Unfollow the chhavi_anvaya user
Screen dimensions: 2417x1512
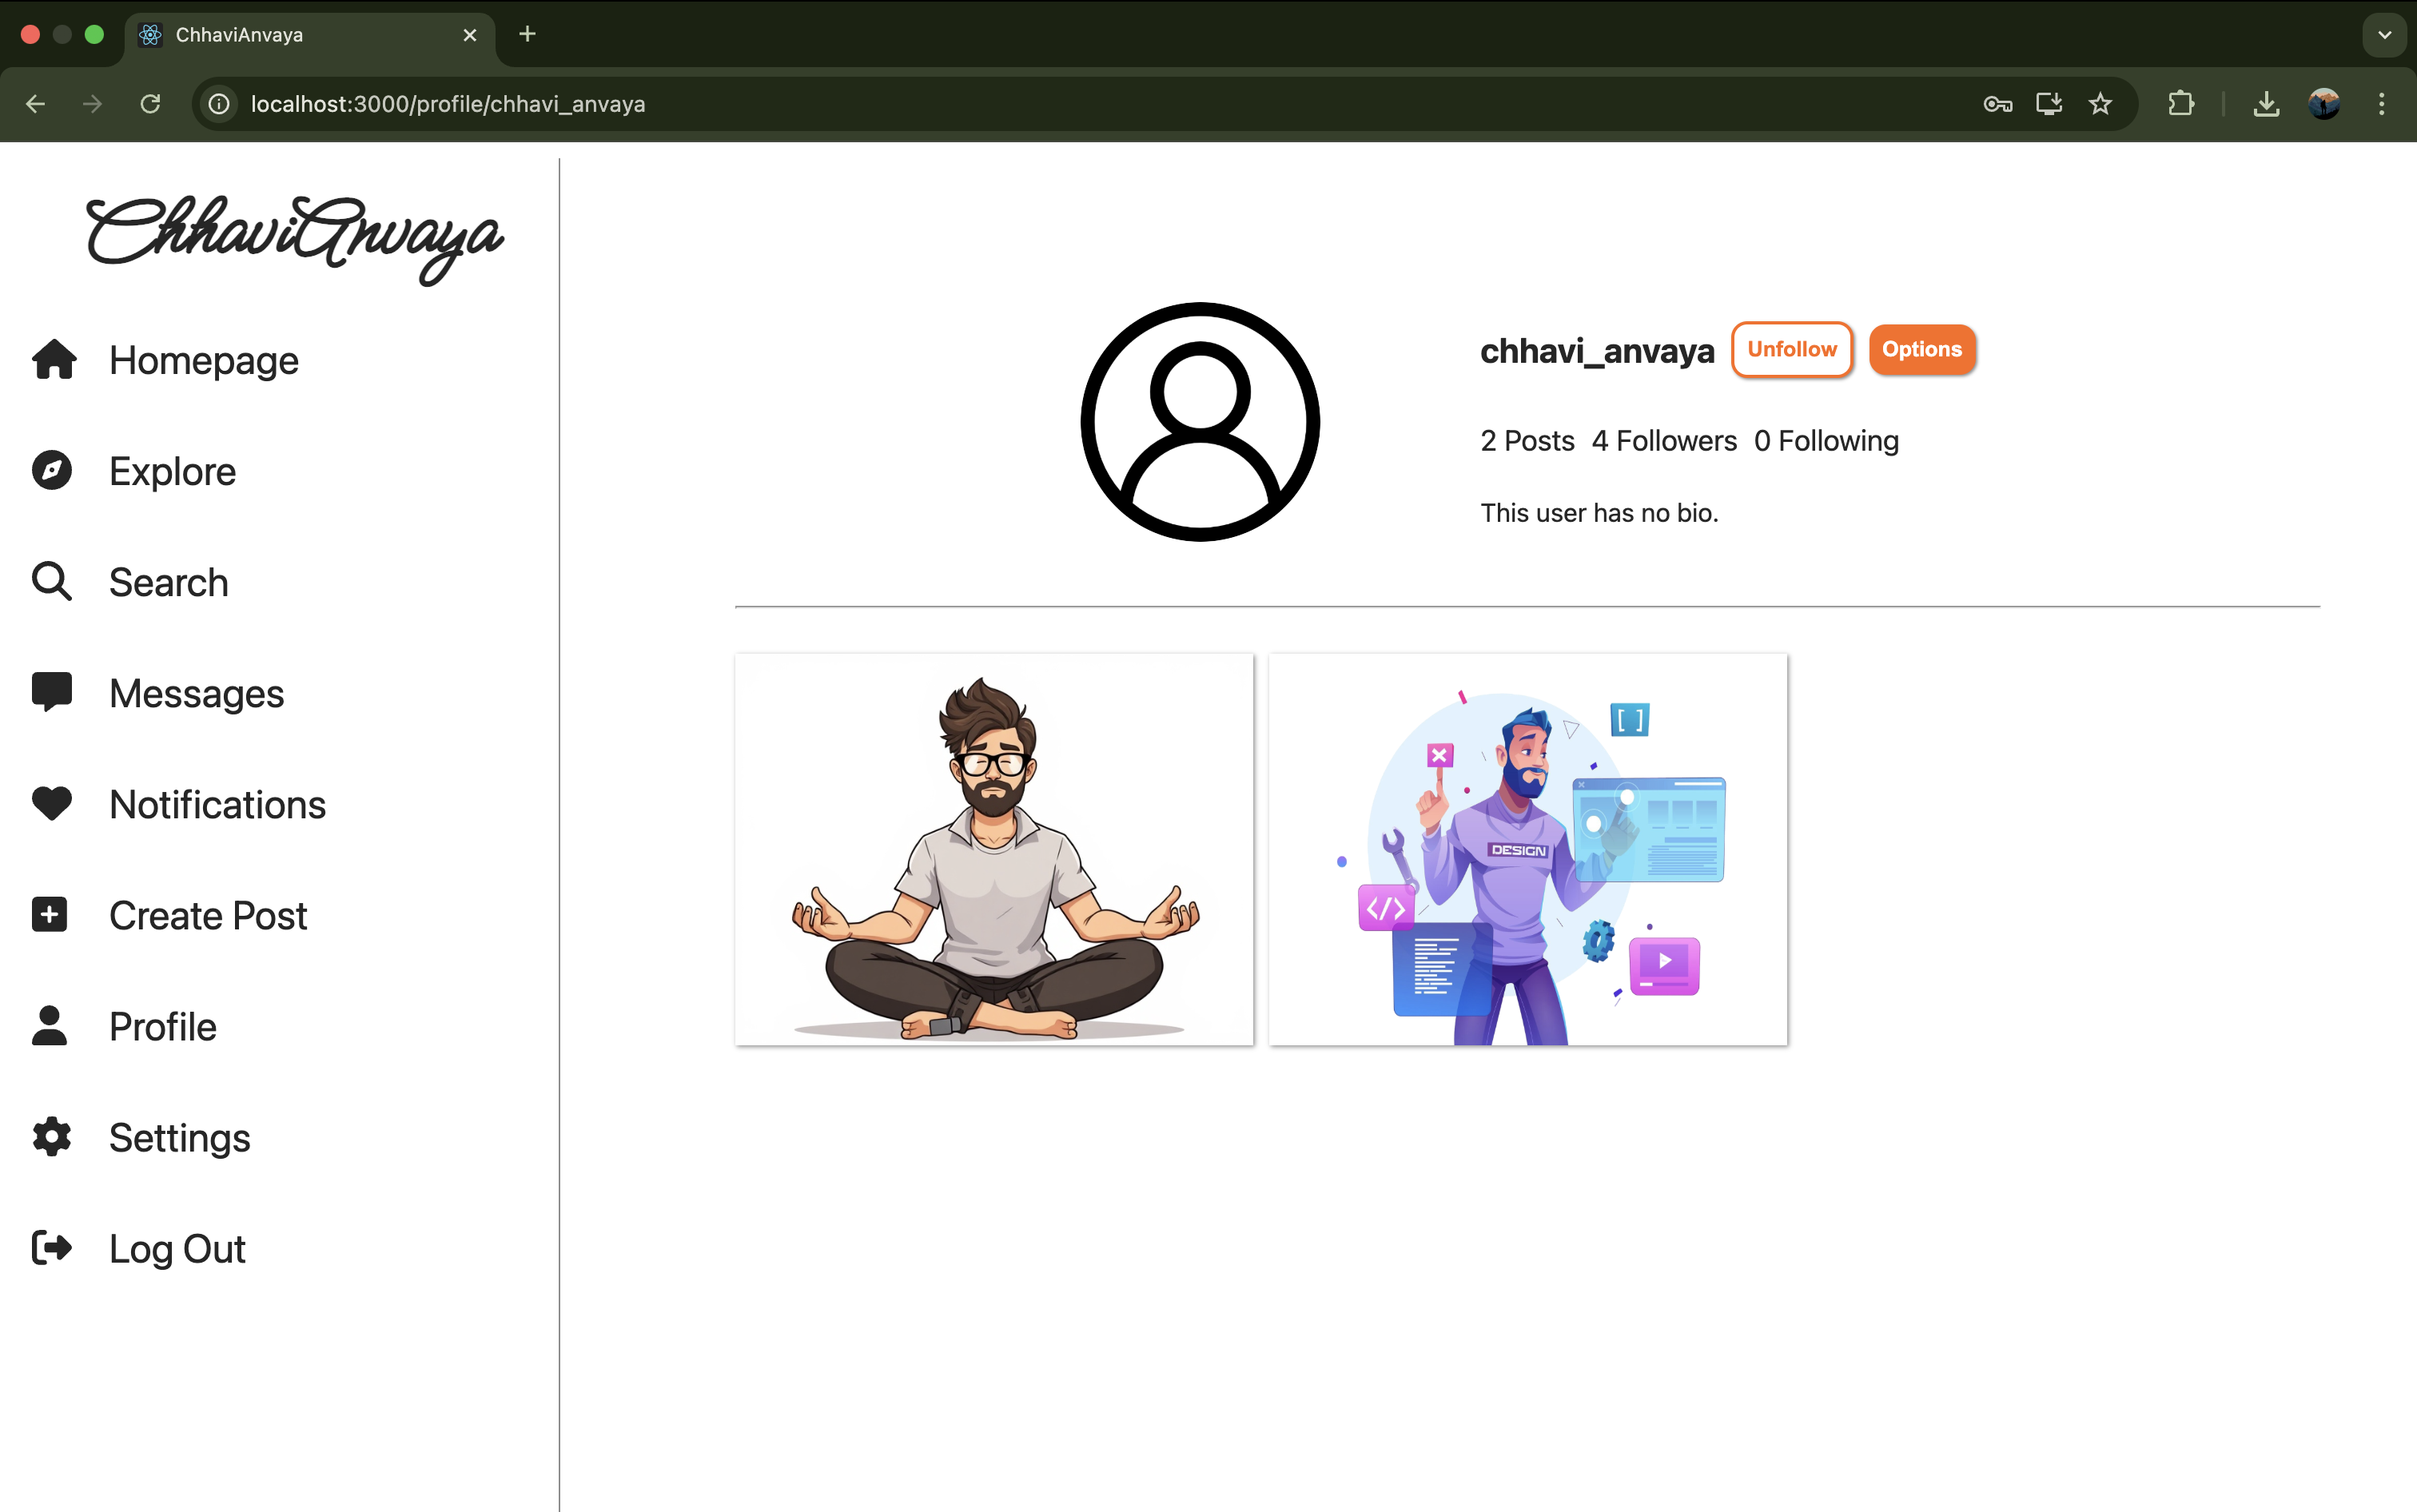[1791, 349]
